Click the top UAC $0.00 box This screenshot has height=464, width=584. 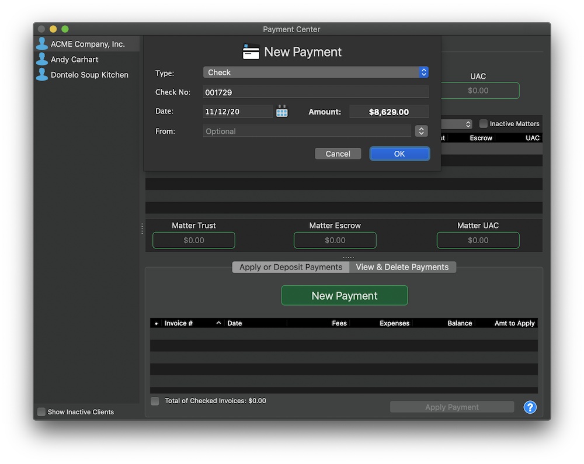[x=480, y=90]
